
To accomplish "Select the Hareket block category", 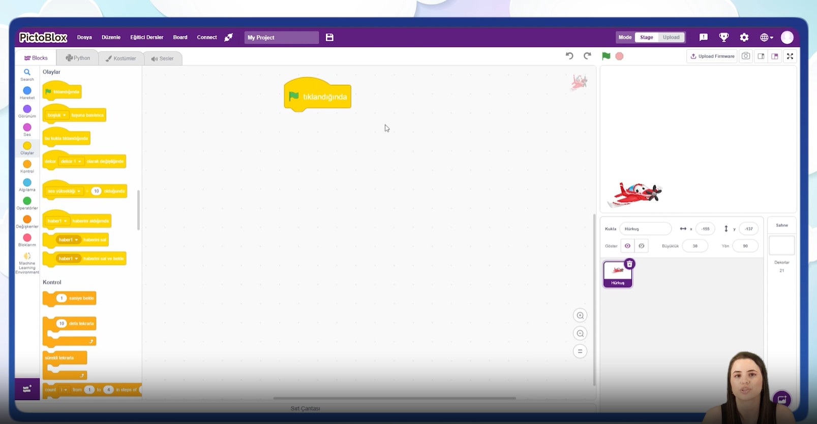I will point(27,93).
